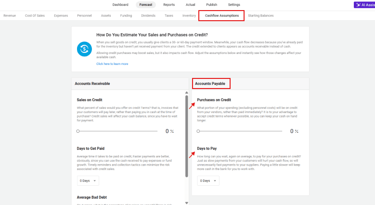Click the Purchases on Credit slider handle
375x205 pixels.
(198, 131)
